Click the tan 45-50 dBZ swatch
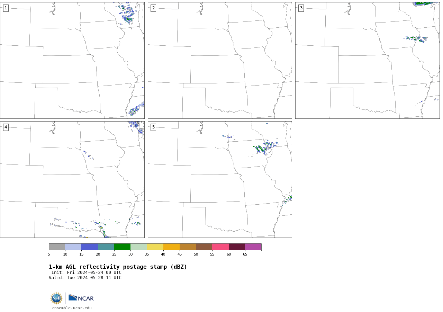The height and width of the screenshot is (312, 443). (x=188, y=247)
